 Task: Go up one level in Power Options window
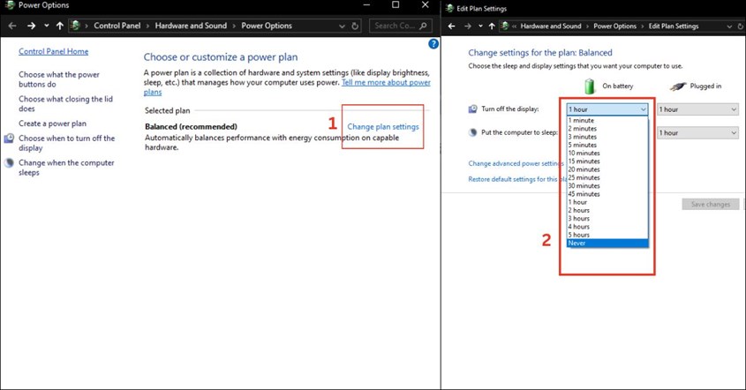pos(59,26)
